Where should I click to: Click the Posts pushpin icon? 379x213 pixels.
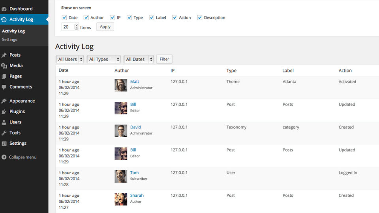4,55
